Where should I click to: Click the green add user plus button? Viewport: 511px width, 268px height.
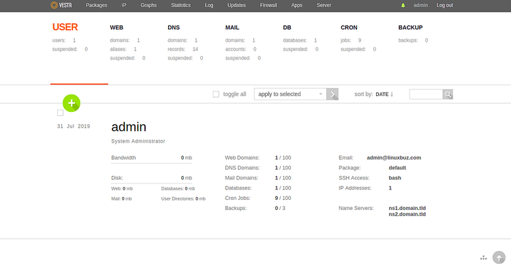coord(72,103)
